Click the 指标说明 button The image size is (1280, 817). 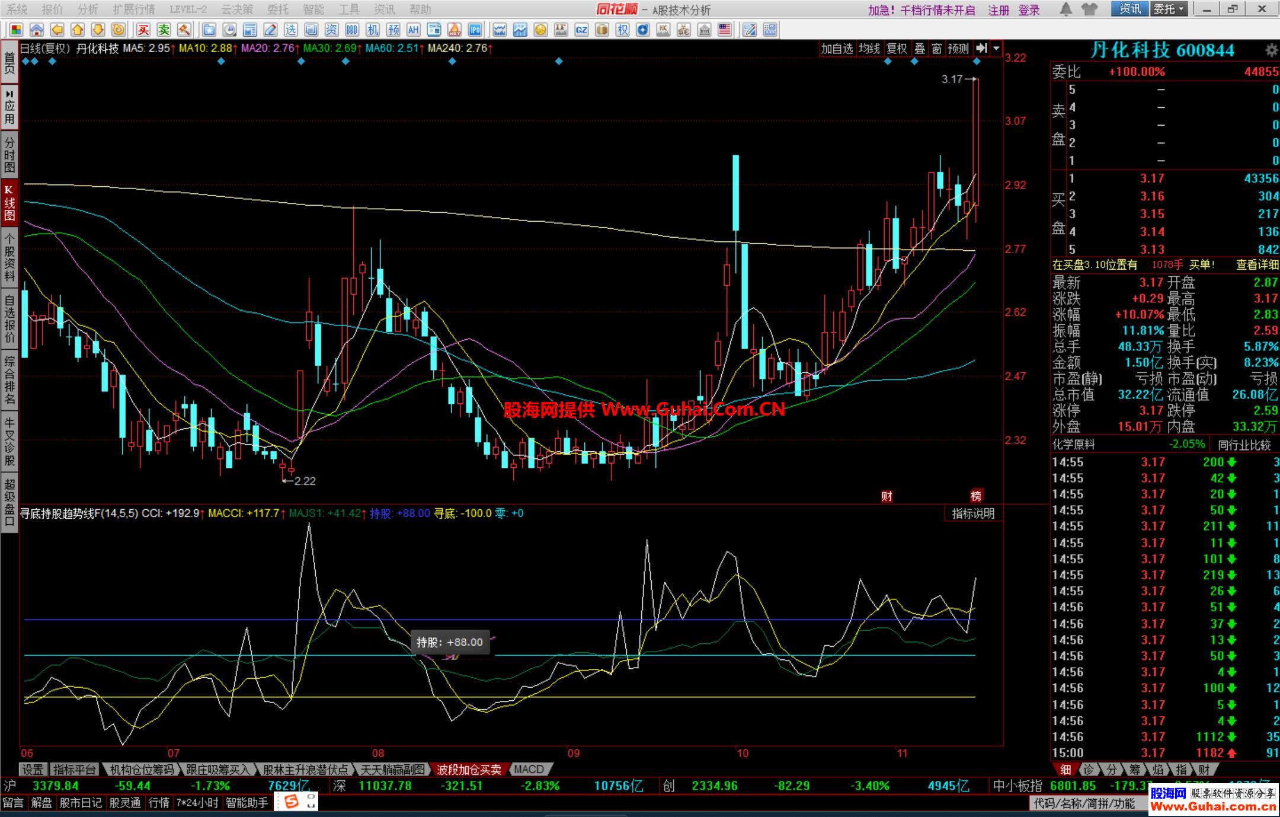973,513
